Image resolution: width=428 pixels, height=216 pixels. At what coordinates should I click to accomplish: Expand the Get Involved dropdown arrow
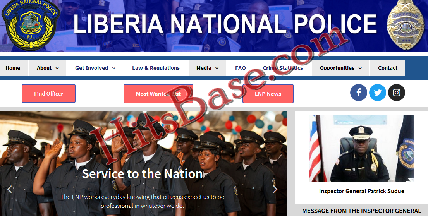coord(114,68)
